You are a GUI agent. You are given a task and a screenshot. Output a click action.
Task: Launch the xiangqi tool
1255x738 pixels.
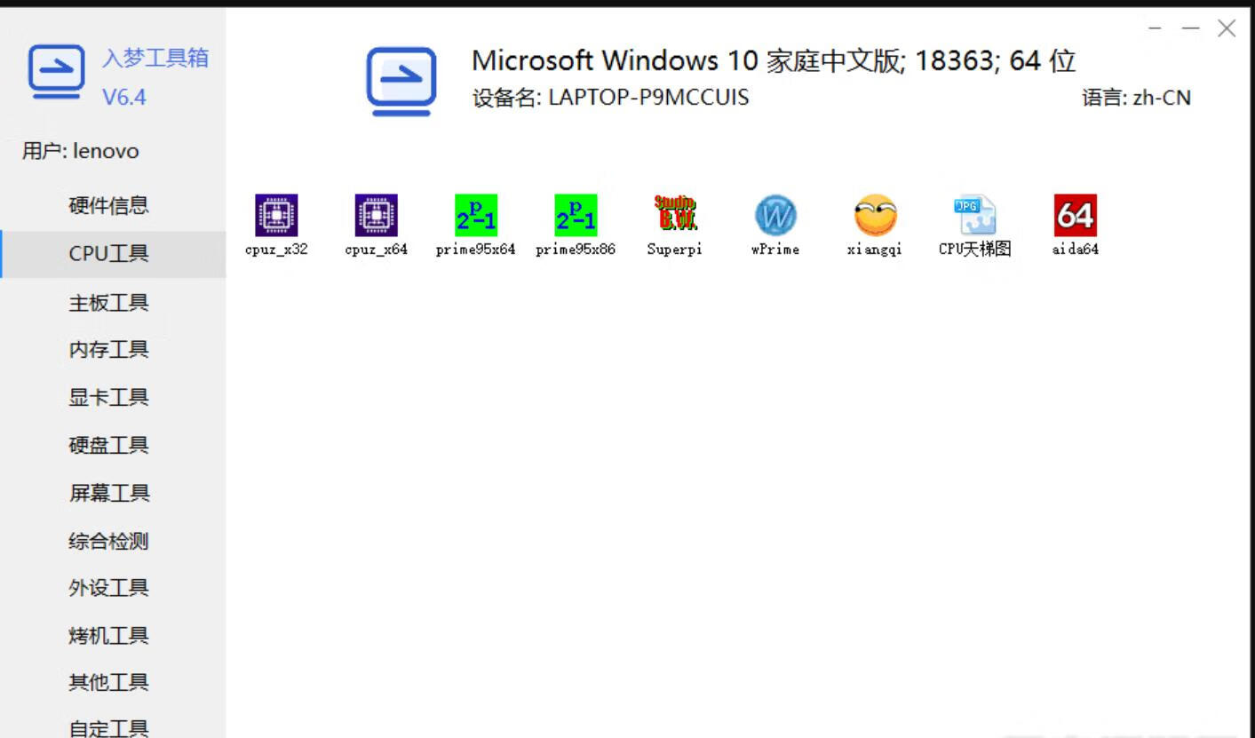tap(874, 226)
